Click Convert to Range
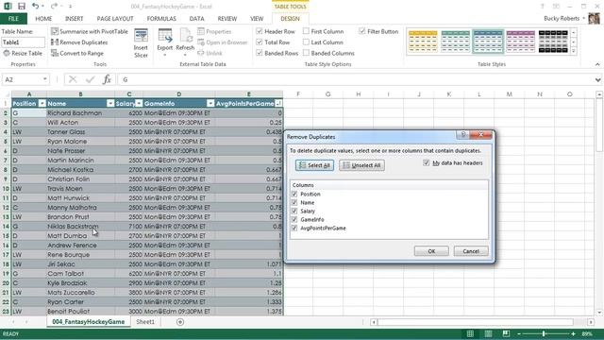This screenshot has width=604, height=340. tap(77, 53)
